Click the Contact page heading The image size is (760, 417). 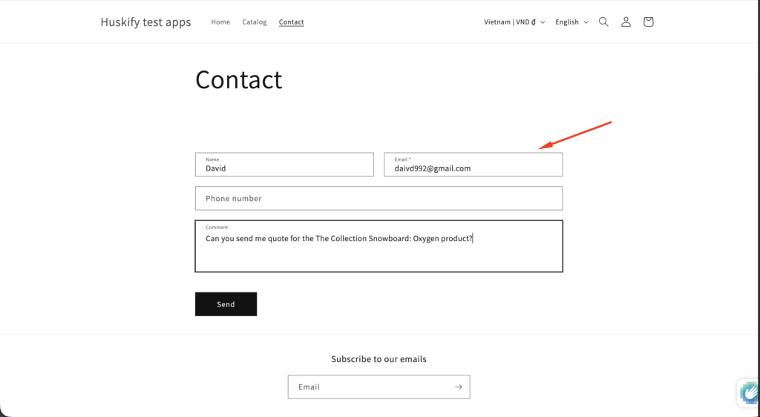(x=239, y=79)
